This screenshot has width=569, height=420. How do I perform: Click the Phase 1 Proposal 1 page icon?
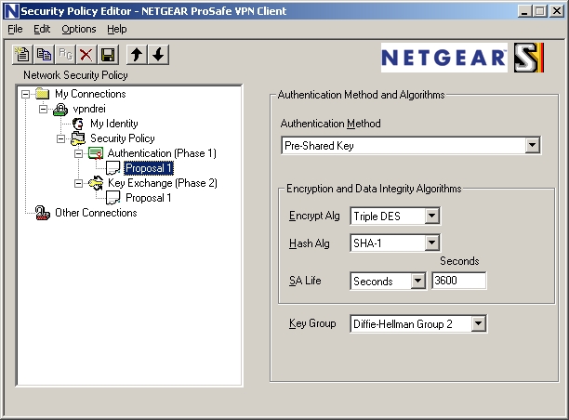(x=113, y=168)
